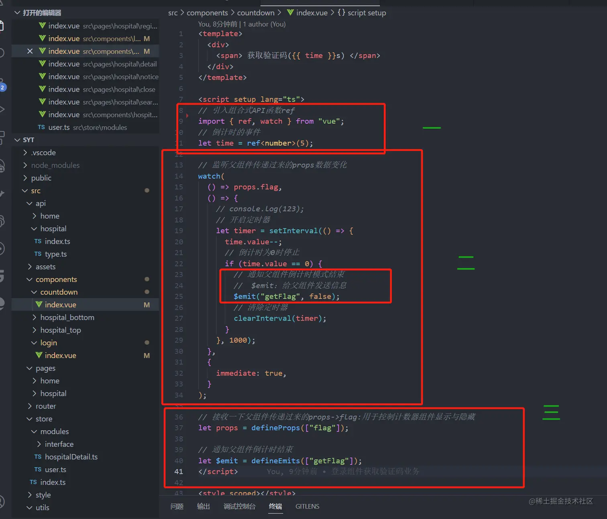The height and width of the screenshot is (519, 607).
Task: Expand the assets folder
Action: [30, 267]
